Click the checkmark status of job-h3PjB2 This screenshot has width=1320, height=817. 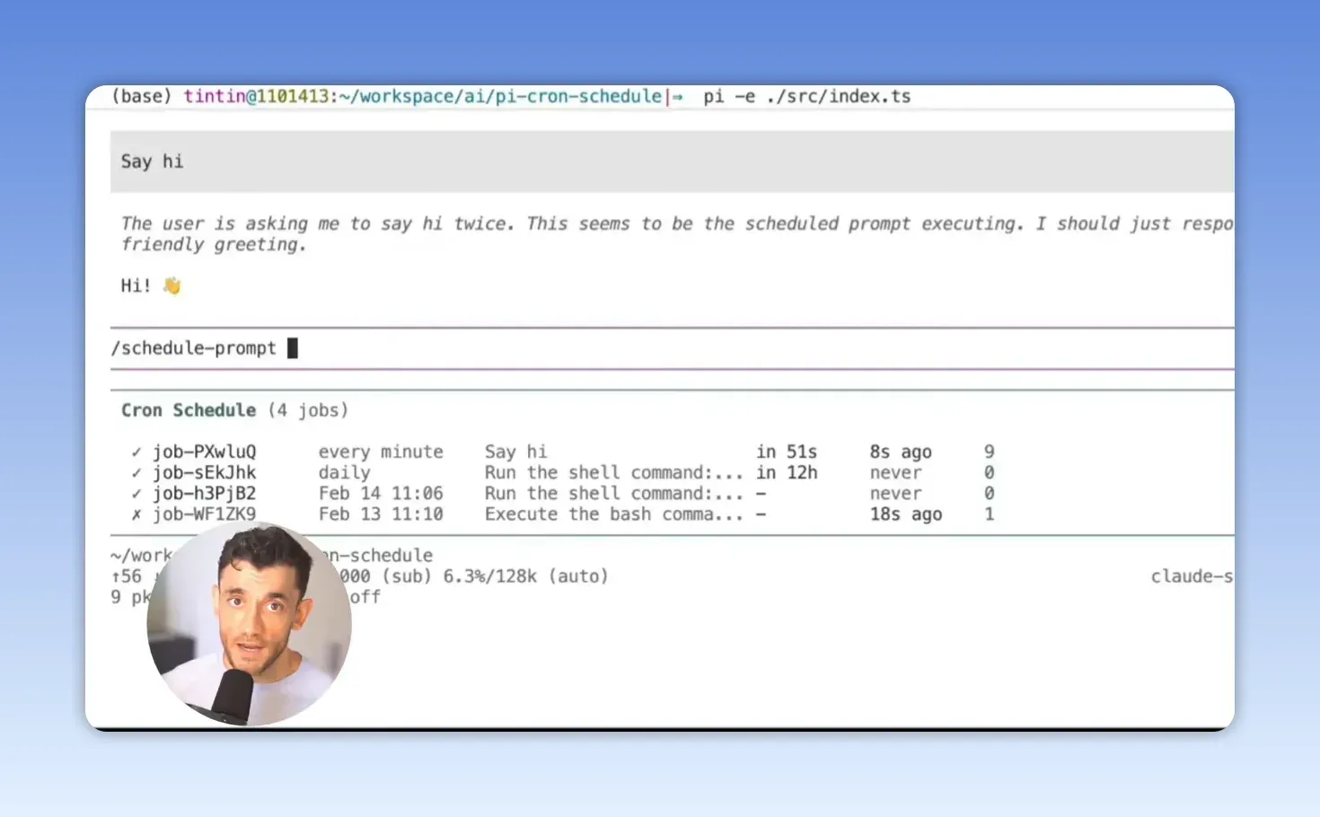[x=136, y=493]
